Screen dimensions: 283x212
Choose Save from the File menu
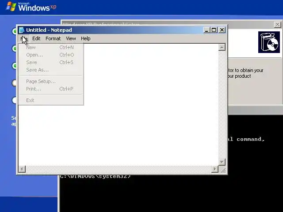[x=51, y=62]
